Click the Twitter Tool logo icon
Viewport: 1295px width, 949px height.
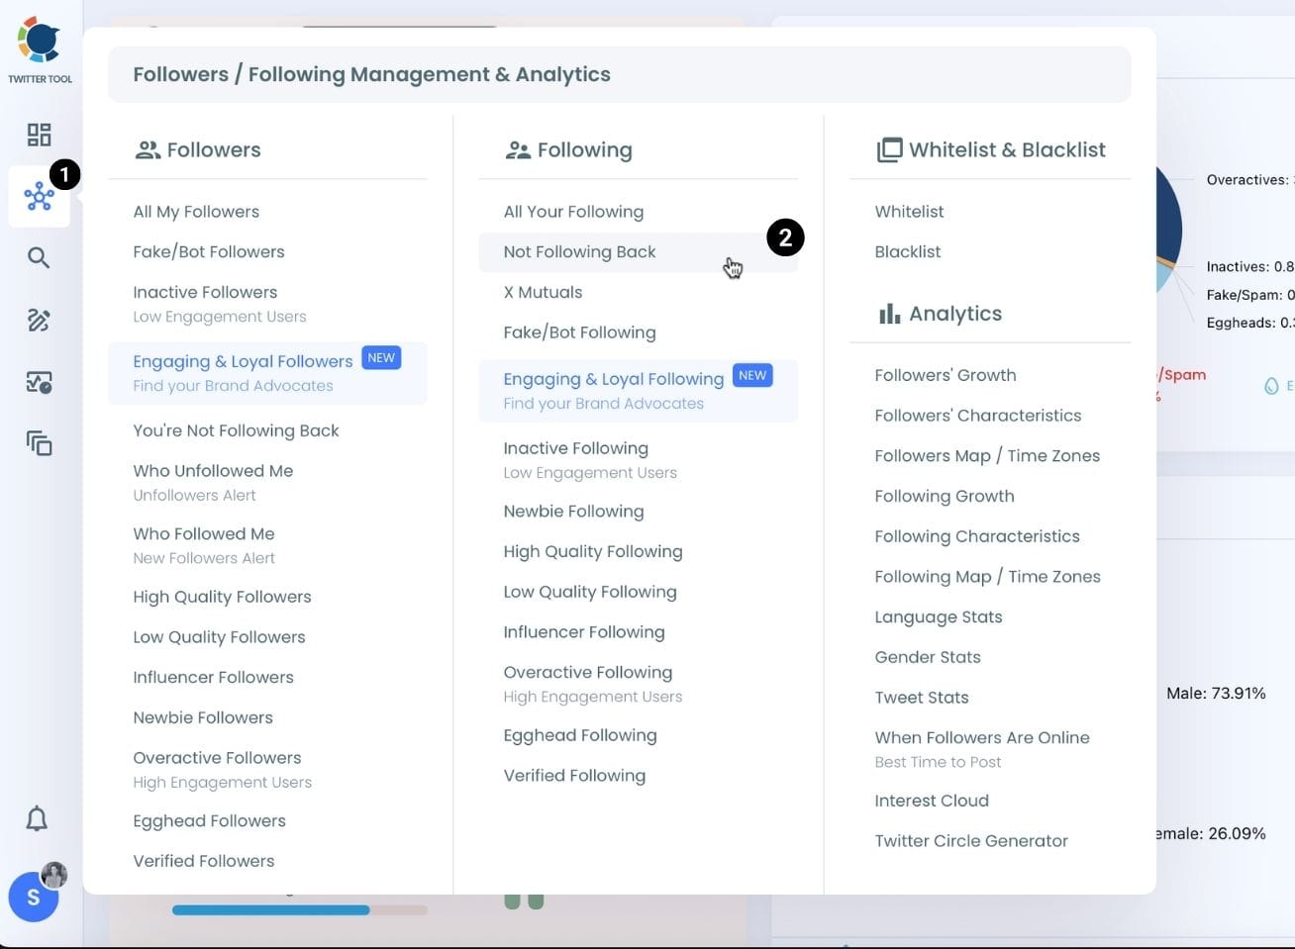tap(40, 41)
